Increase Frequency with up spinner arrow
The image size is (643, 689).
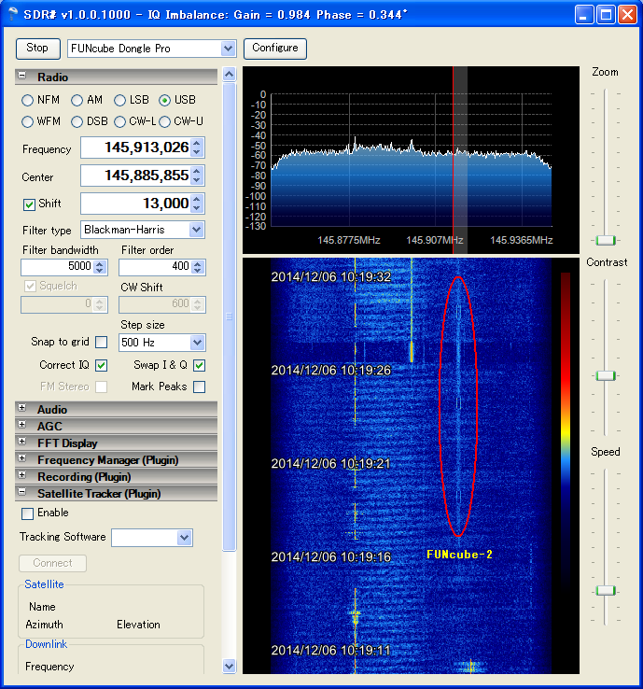pyautogui.click(x=197, y=143)
